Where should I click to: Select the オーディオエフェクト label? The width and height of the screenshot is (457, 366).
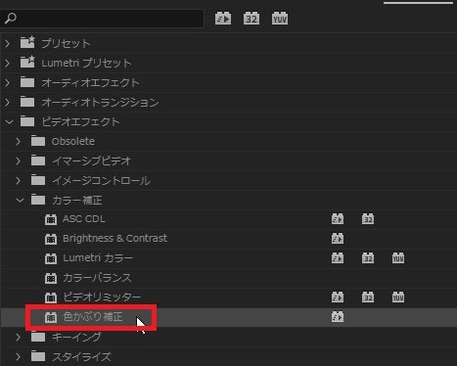point(90,82)
